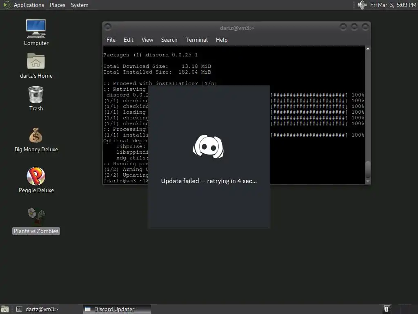Click the terminal scrollbar thumb
This screenshot has height=314, width=418.
[x=368, y=169]
